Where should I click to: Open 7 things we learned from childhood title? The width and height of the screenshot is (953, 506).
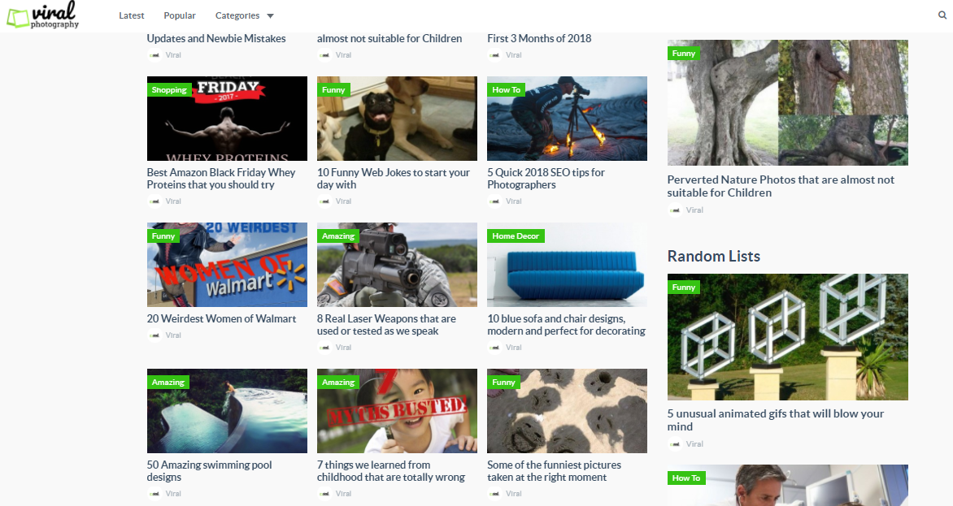click(391, 471)
